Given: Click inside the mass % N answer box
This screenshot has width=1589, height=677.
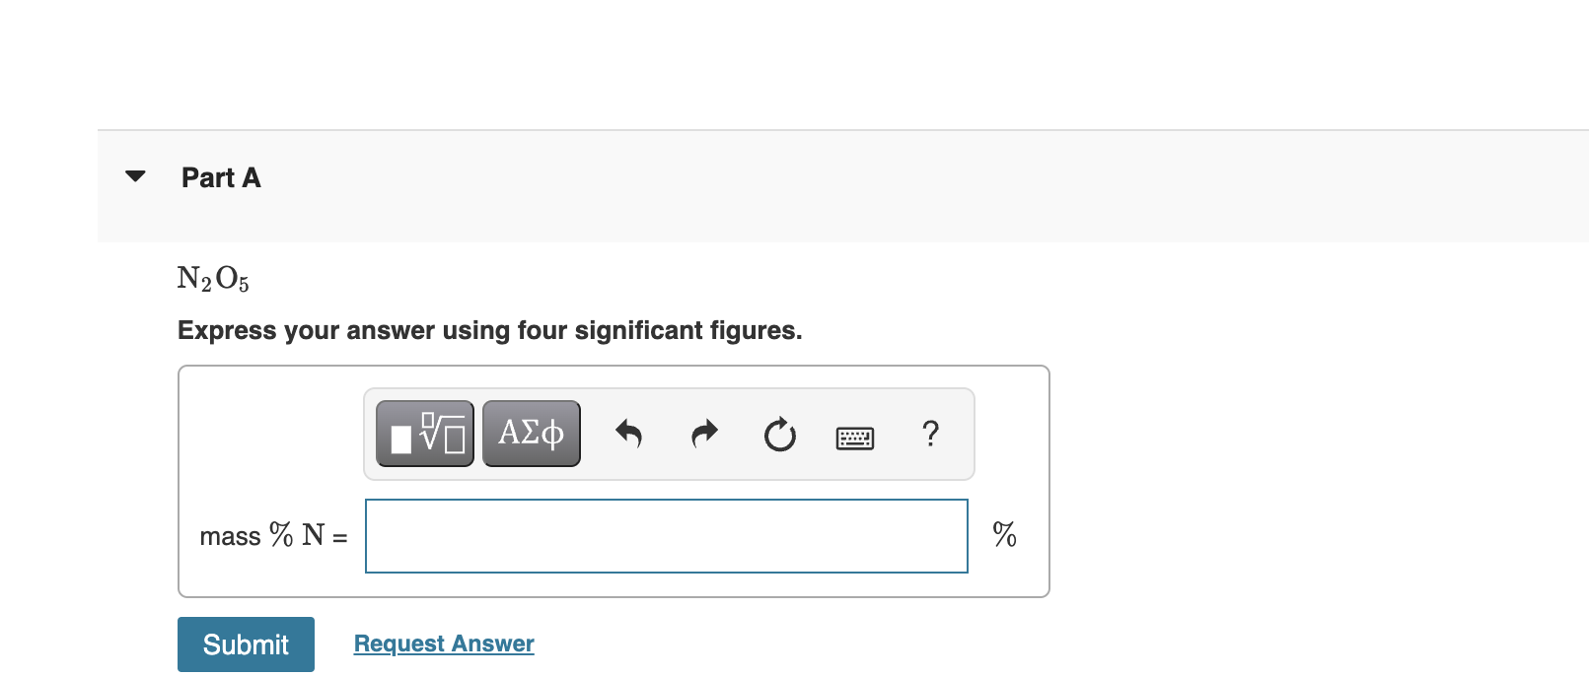Looking at the screenshot, I should point(666,535).
